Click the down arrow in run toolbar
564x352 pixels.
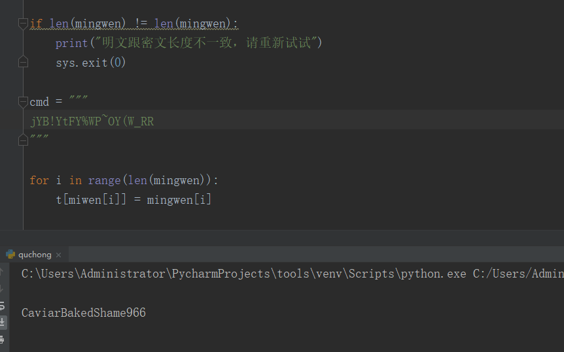(x=2, y=289)
